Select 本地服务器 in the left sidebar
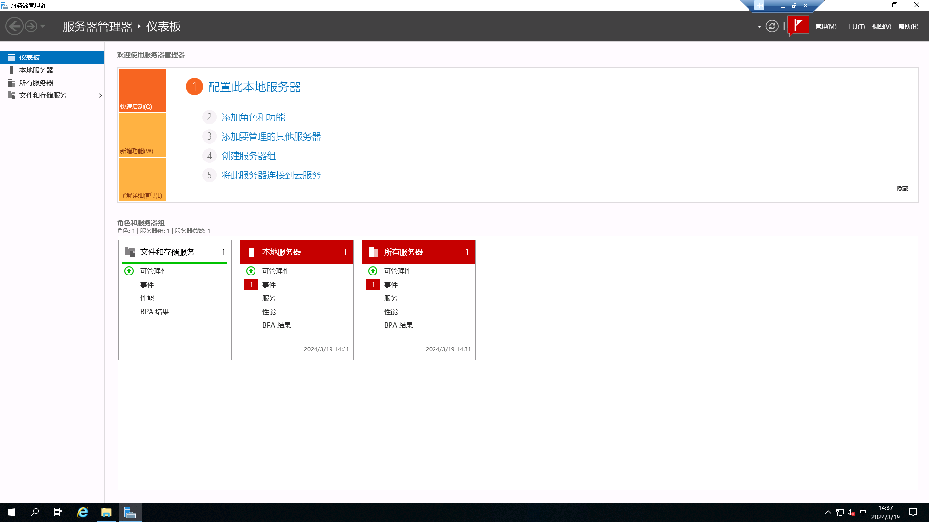 point(36,70)
